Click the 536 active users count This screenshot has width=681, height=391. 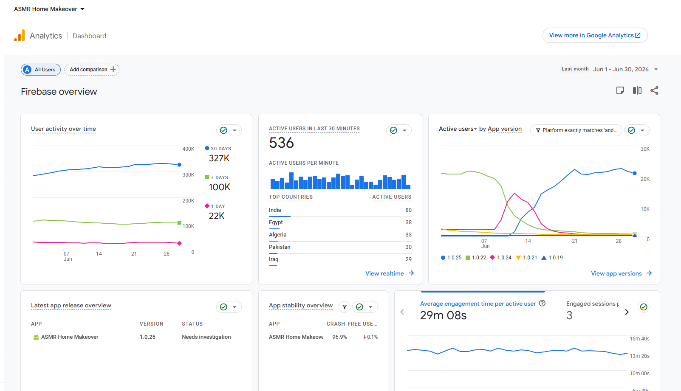pos(281,143)
